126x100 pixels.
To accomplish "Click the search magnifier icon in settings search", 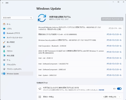I will coord(31,18).
